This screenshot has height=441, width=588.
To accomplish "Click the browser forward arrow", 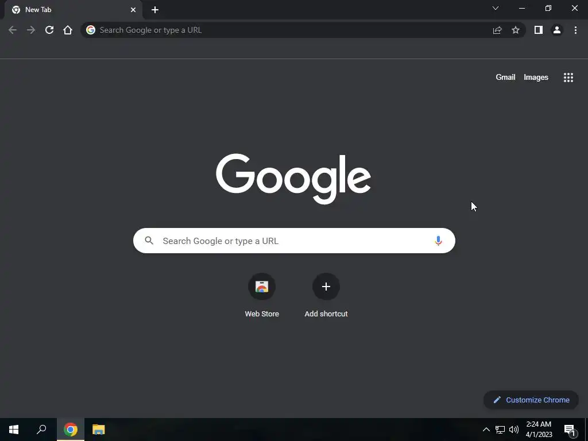I will 31,30.
